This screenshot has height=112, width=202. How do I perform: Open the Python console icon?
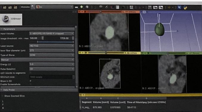coord(185,8)
